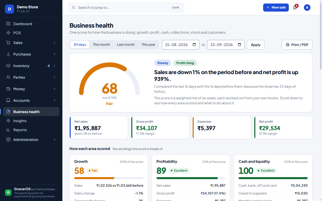The width and height of the screenshot is (322, 201).
Task: Click the POS lightning icon
Action: pyautogui.click(x=8, y=33)
